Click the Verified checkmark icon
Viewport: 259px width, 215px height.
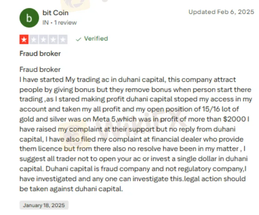pyautogui.click(x=78, y=39)
